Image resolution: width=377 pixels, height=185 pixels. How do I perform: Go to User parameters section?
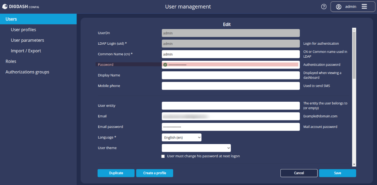pos(27,40)
